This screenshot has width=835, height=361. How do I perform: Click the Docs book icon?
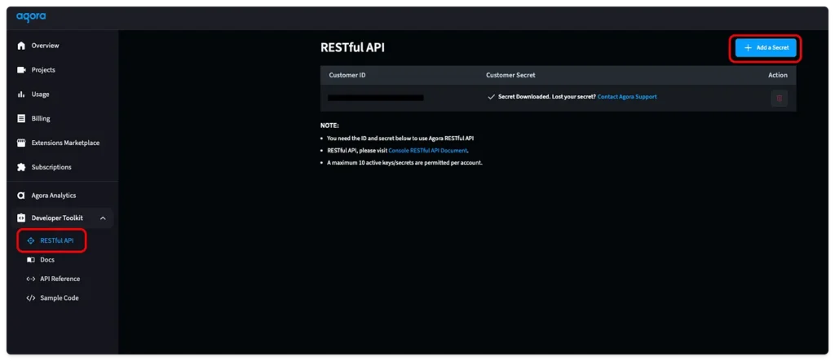pyautogui.click(x=30, y=260)
